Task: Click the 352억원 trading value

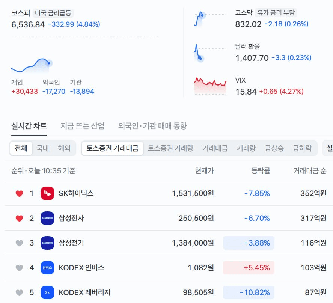Action: (313, 193)
